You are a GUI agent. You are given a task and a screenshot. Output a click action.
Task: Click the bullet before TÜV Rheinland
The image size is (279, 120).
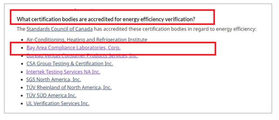tap(22, 88)
